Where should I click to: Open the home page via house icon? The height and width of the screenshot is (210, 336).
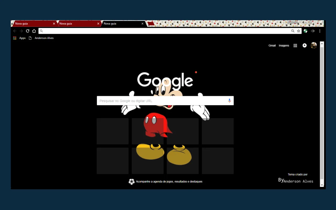(x=34, y=31)
